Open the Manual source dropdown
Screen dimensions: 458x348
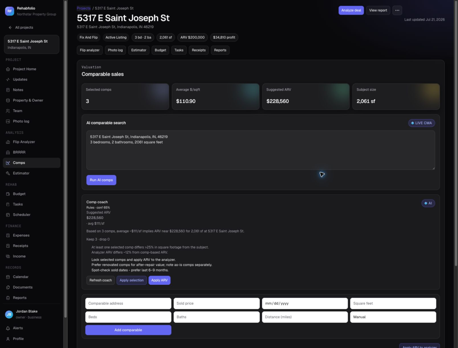click(x=393, y=317)
